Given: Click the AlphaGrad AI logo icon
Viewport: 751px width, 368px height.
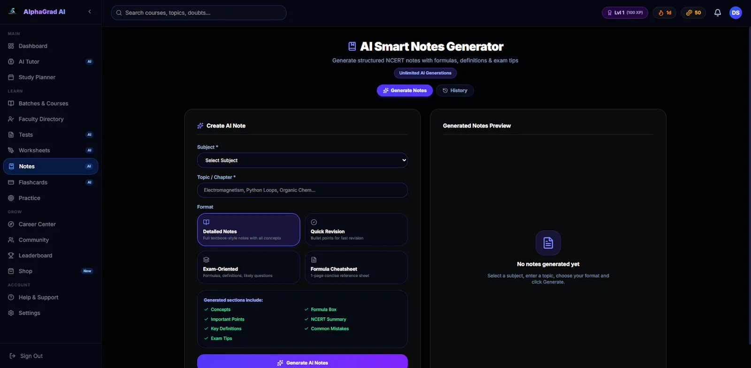Looking at the screenshot, I should (13, 11).
